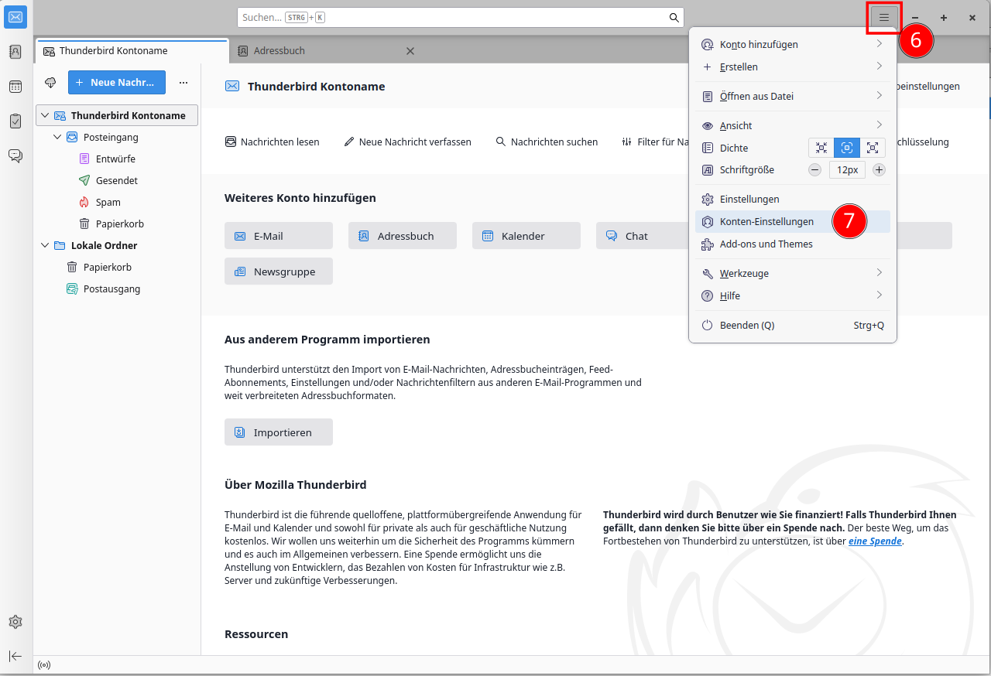991x676 pixels.
Task: Open the folder pane options three-dot menu
Action: (183, 82)
